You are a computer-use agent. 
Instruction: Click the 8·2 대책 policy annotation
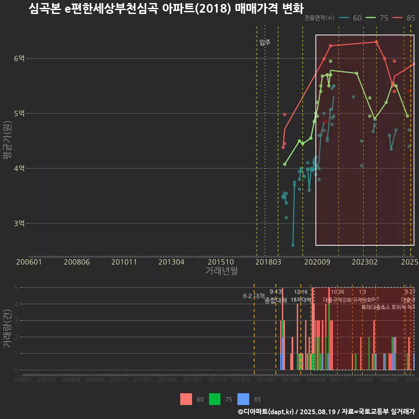(x=254, y=296)
